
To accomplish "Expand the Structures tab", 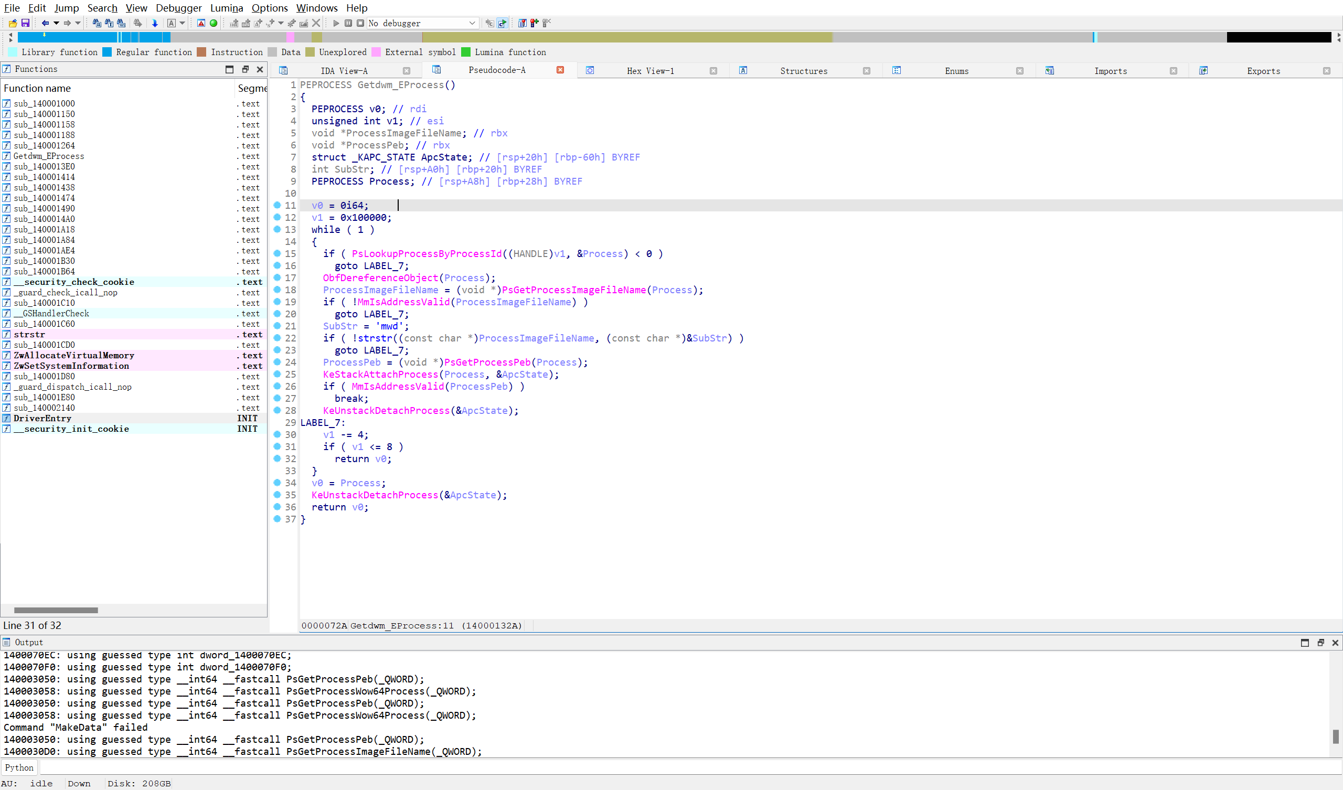I will coord(803,70).
